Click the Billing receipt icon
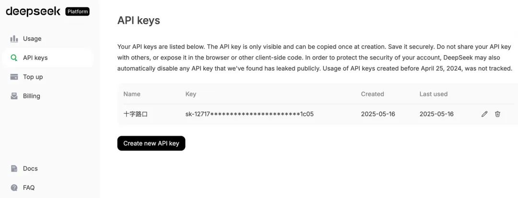 click(14, 96)
